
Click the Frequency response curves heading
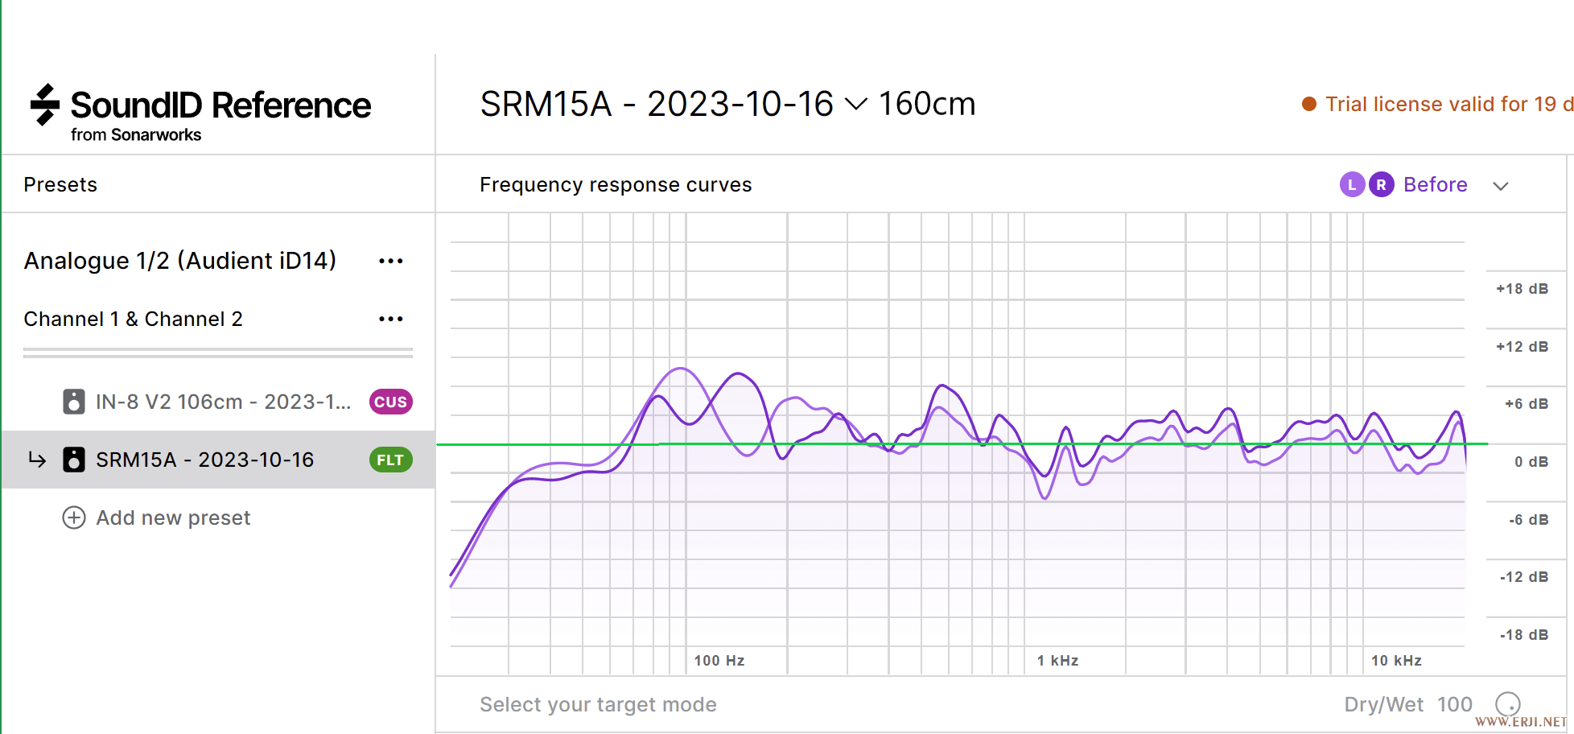pos(616,184)
